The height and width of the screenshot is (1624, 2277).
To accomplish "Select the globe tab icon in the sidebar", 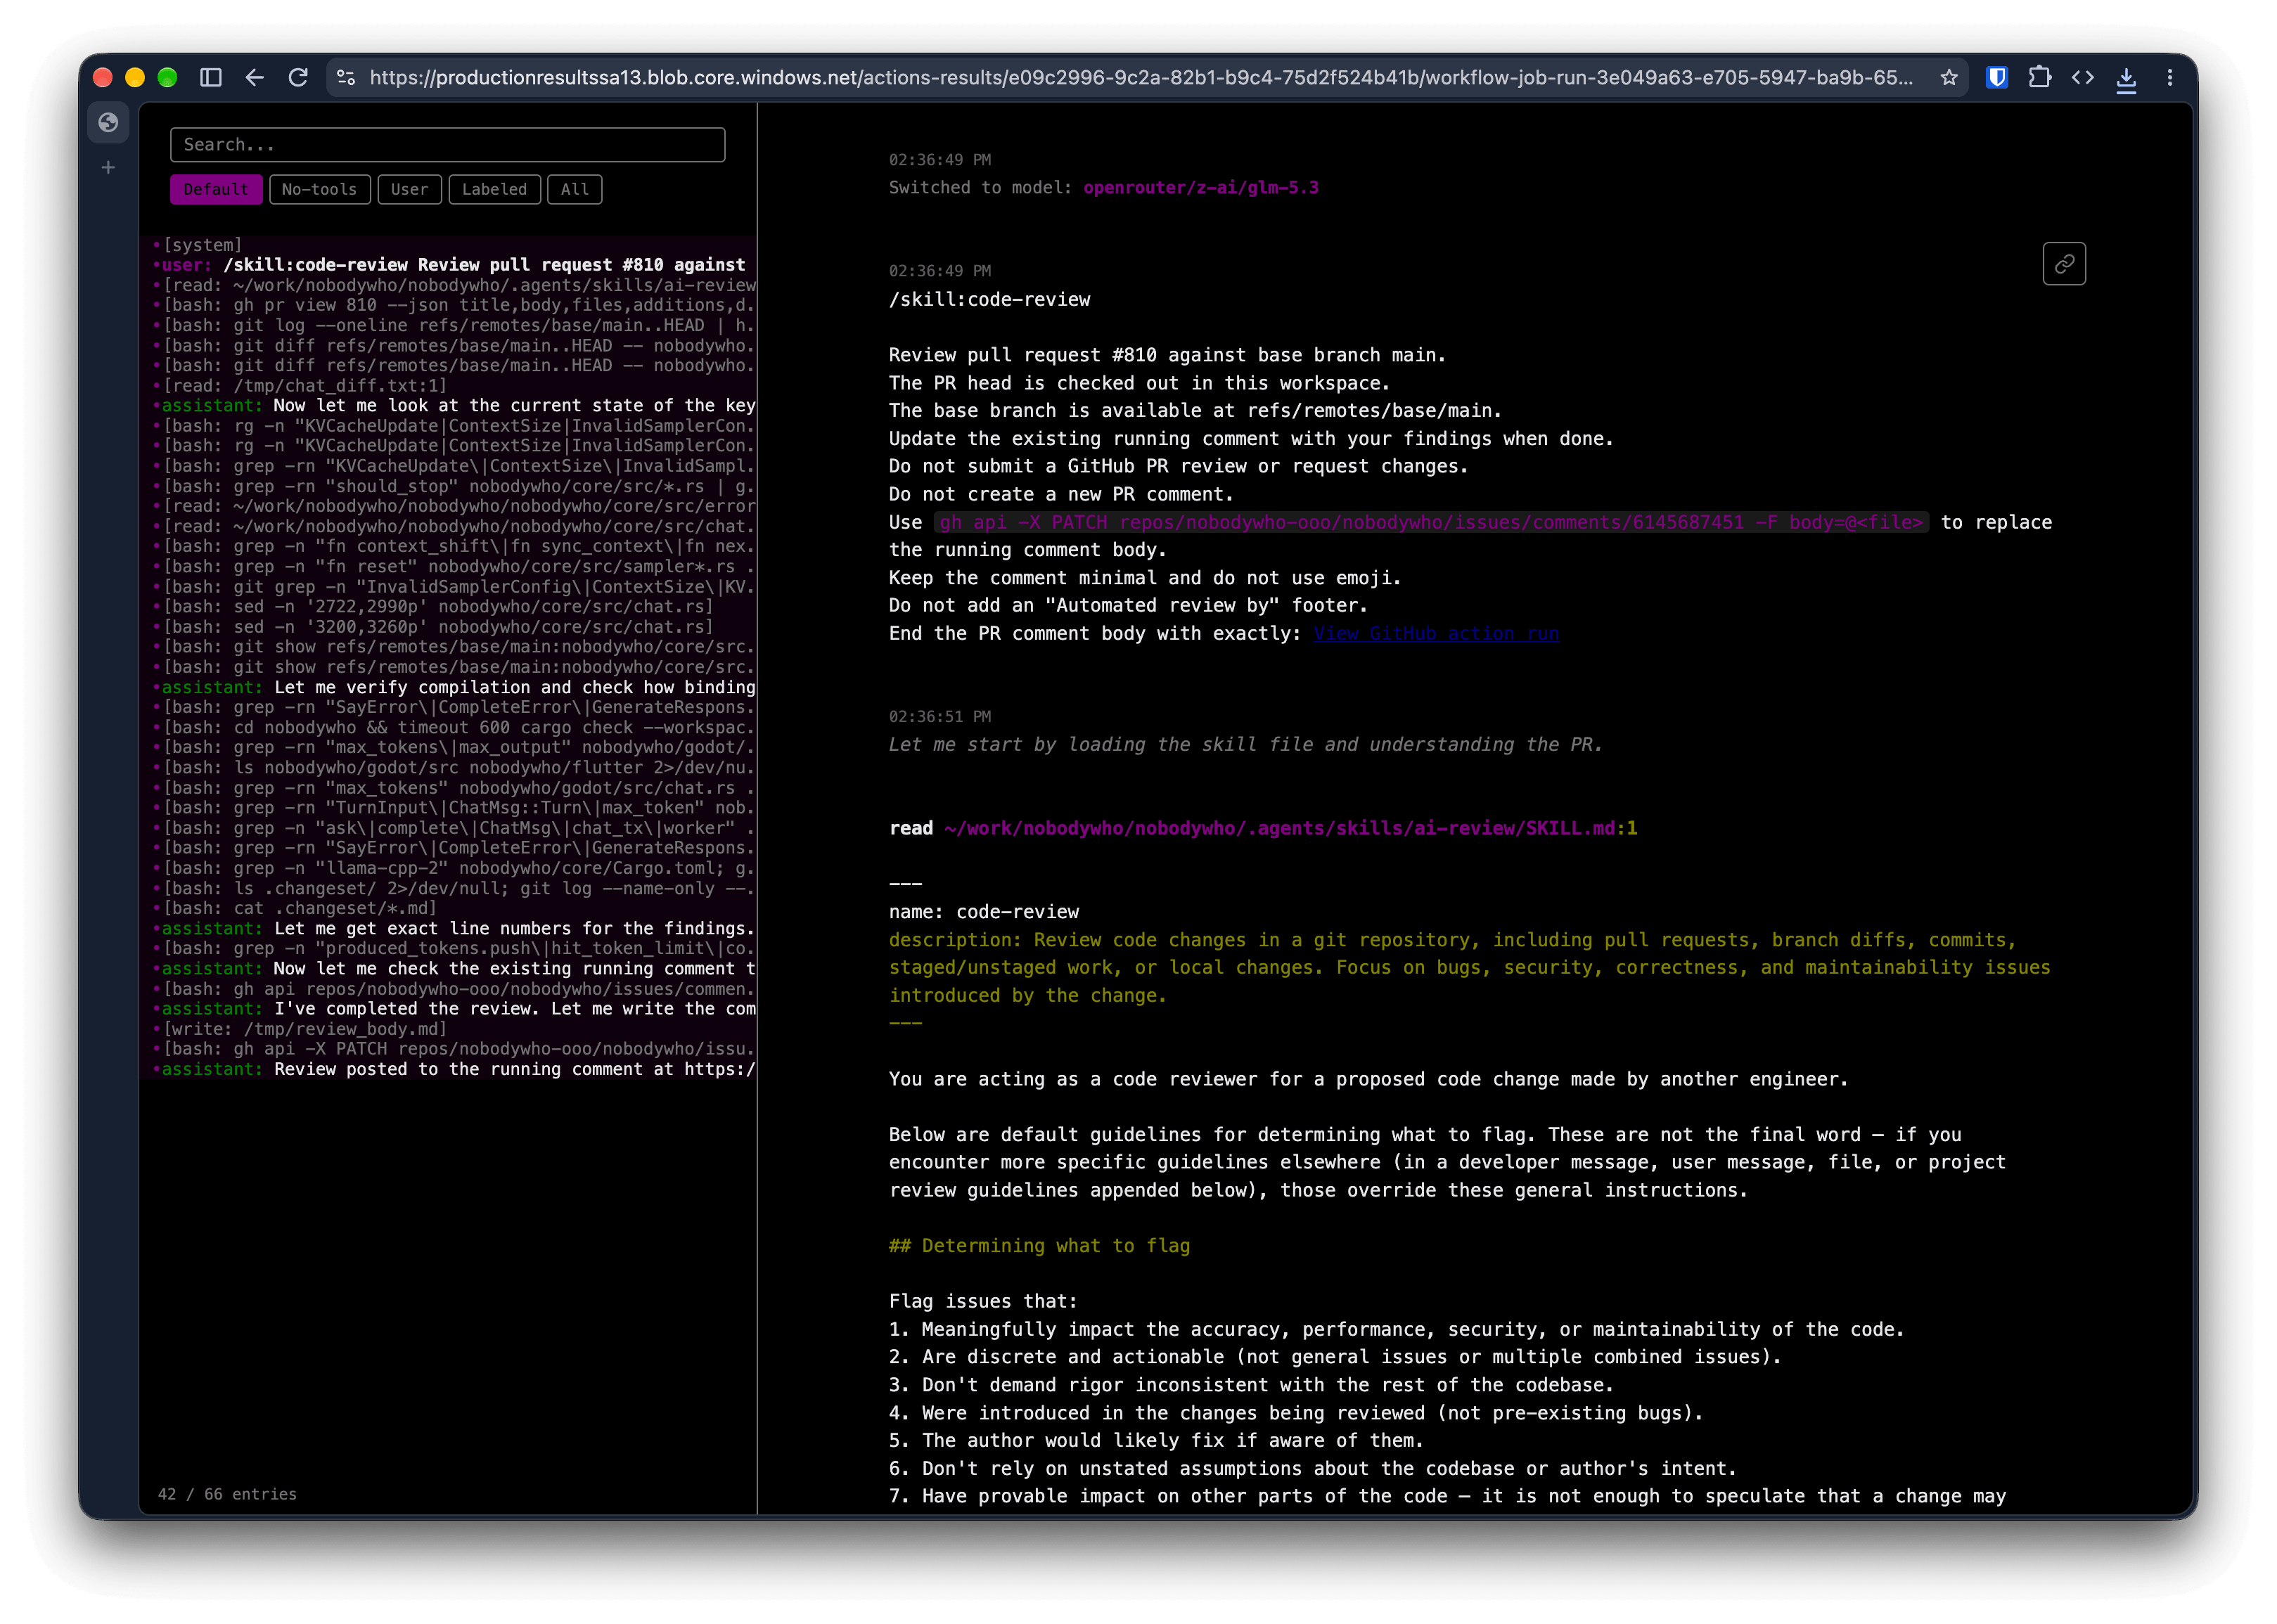I will tap(108, 123).
